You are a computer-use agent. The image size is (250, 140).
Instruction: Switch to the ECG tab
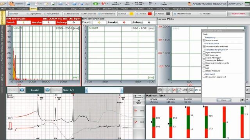(x=12, y=9)
